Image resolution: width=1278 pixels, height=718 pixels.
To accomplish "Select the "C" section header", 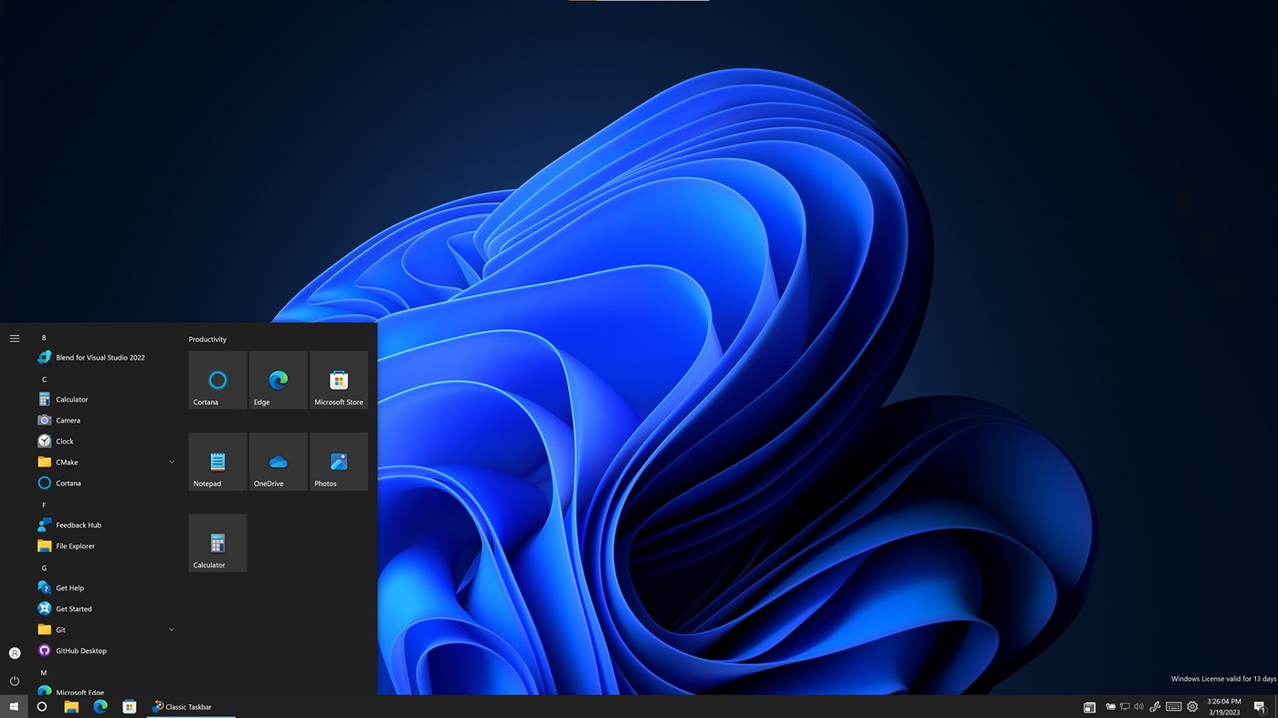I will click(x=44, y=379).
